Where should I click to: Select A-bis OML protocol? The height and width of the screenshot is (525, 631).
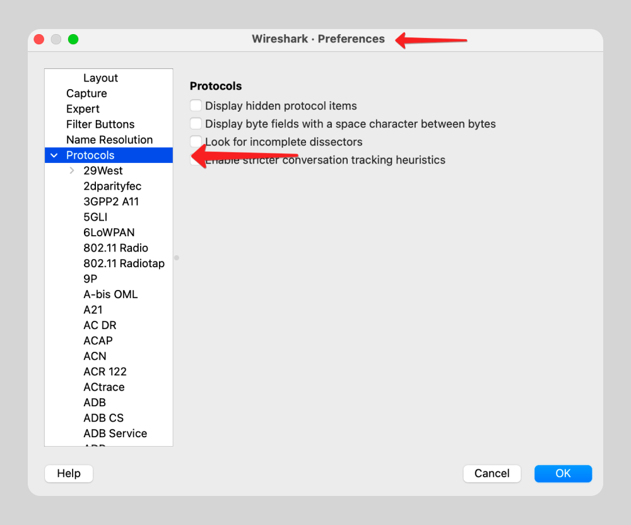click(x=110, y=294)
